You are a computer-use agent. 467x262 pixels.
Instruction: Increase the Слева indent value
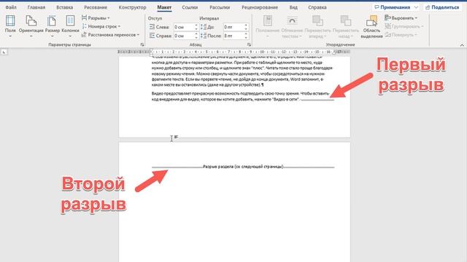[x=196, y=25]
